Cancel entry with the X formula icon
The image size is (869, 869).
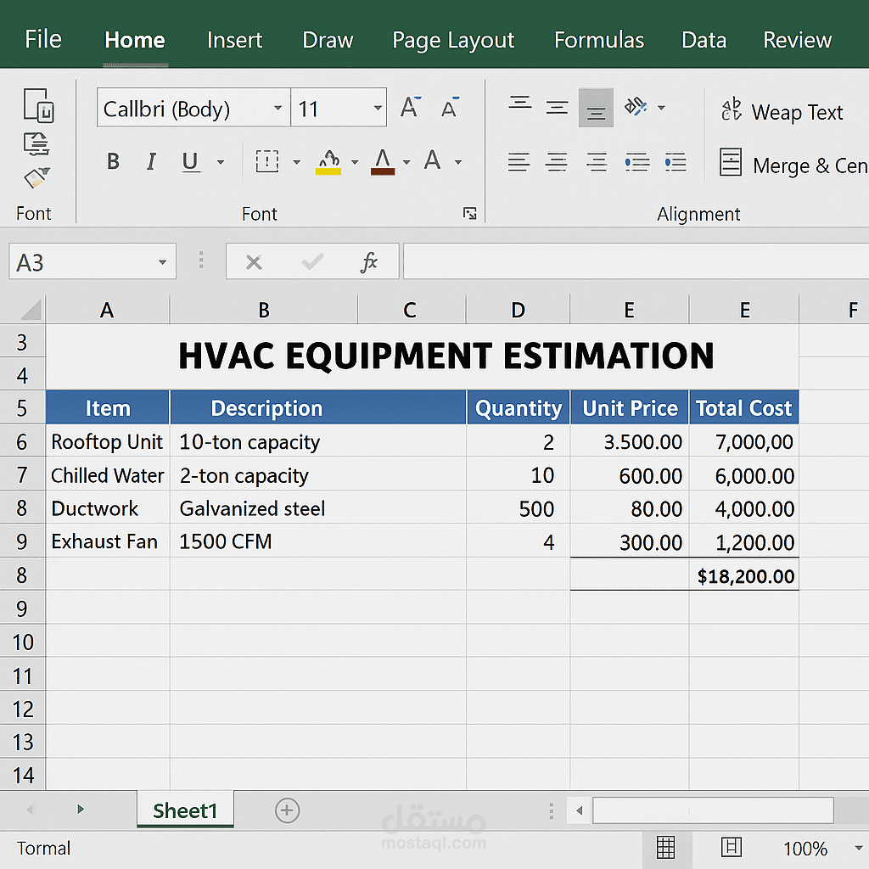tap(254, 261)
